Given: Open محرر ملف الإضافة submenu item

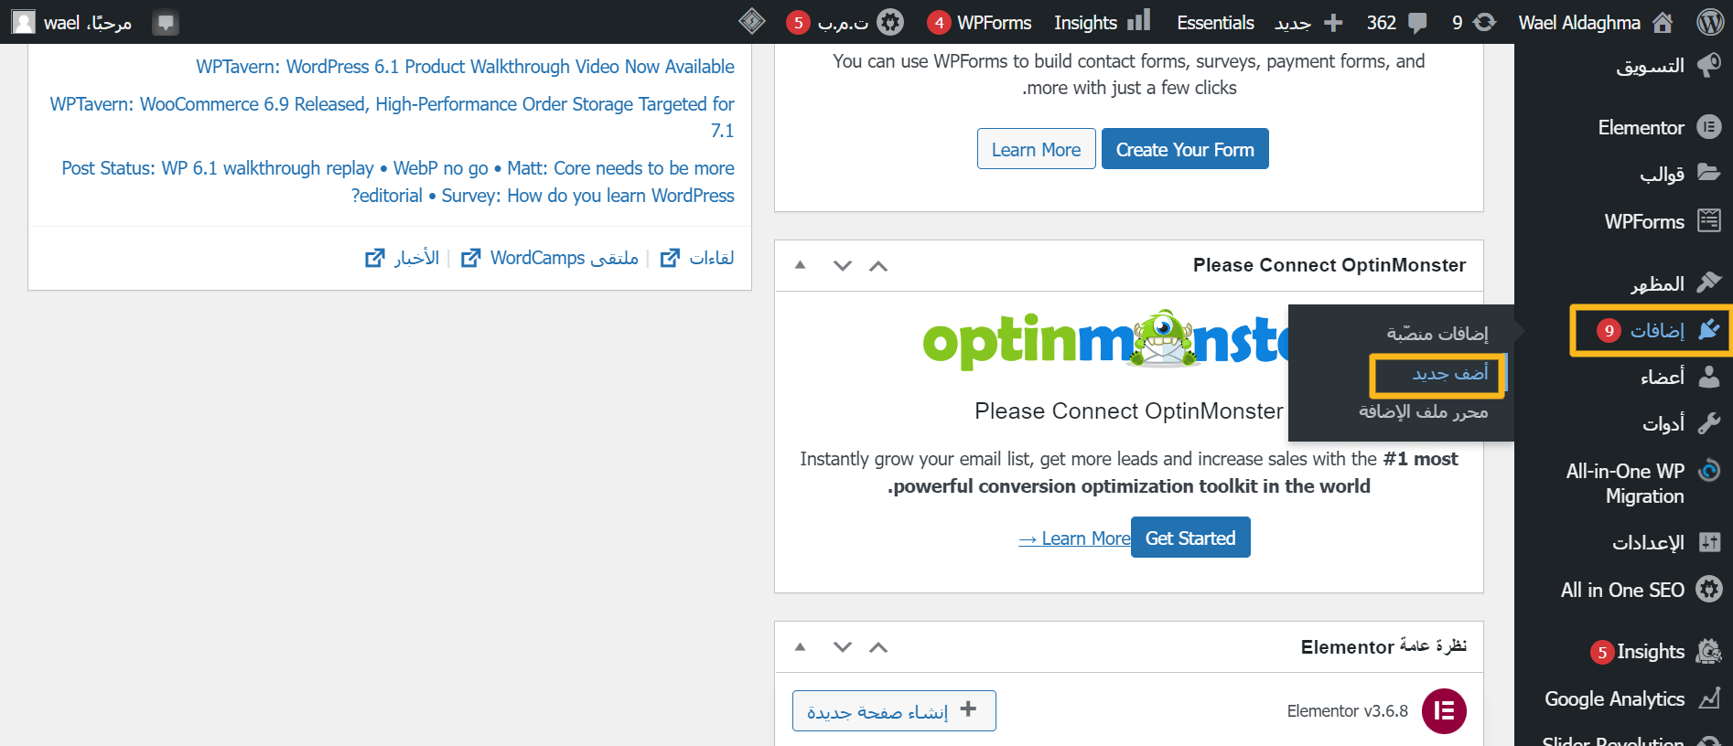Looking at the screenshot, I should click(1423, 411).
